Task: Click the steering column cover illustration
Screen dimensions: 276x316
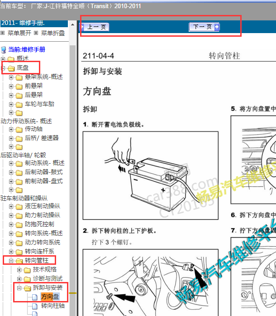Action: 151,282
